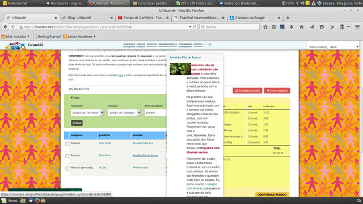Tick the Almeirão Pão de Açúcar checkbox
The height and width of the screenshot is (204, 363).
pos(67,156)
